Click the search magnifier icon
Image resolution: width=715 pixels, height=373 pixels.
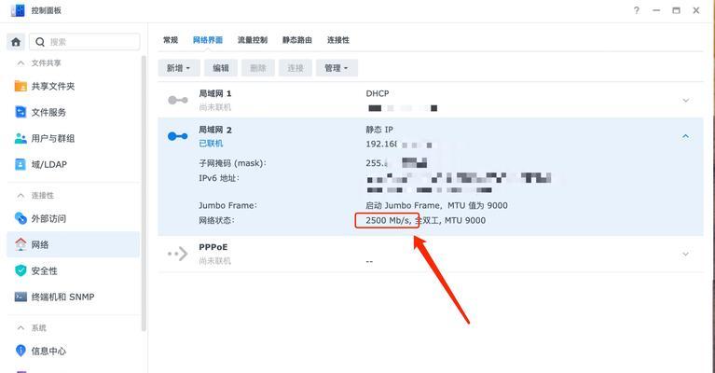[40, 42]
